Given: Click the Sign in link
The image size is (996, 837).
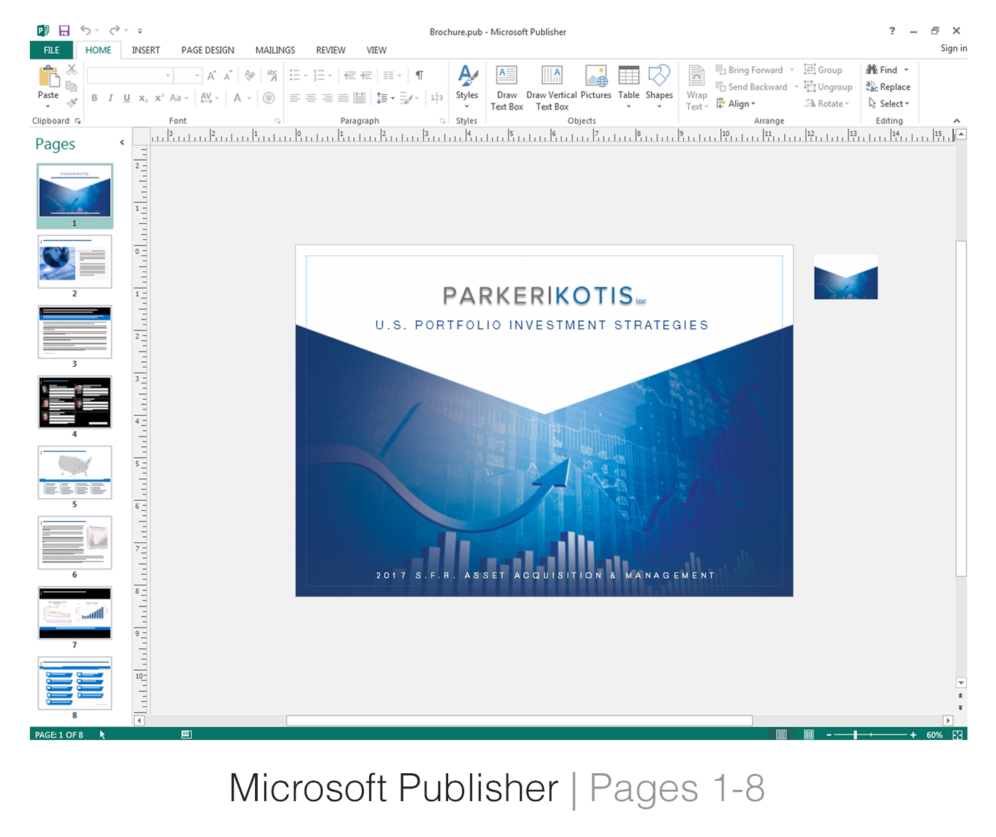Looking at the screenshot, I should click(x=954, y=48).
